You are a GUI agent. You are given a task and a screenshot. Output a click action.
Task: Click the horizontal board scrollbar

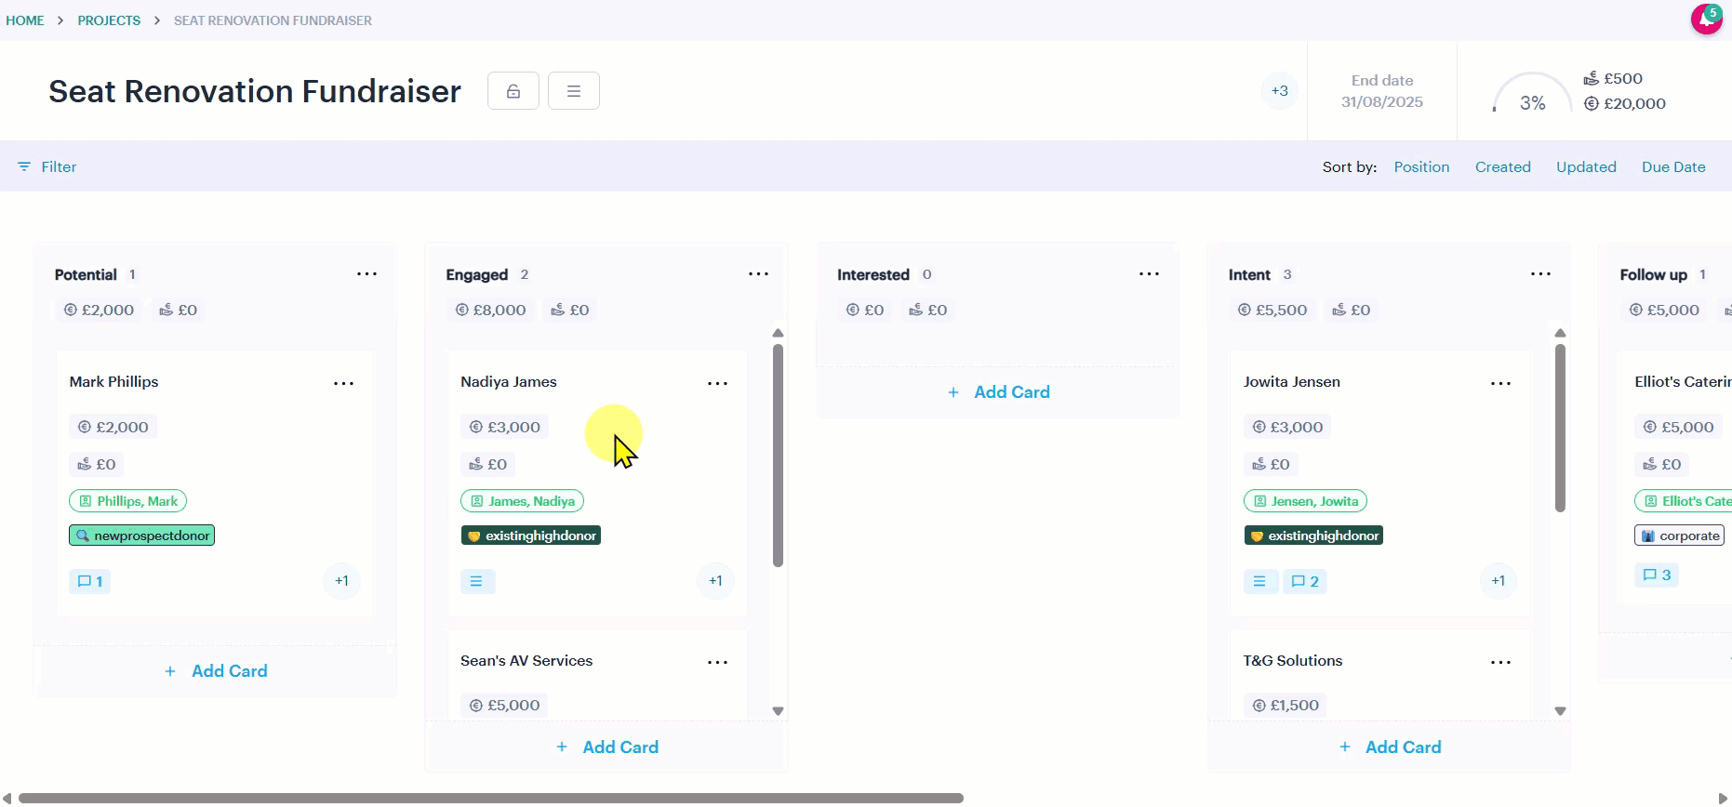[x=491, y=798]
